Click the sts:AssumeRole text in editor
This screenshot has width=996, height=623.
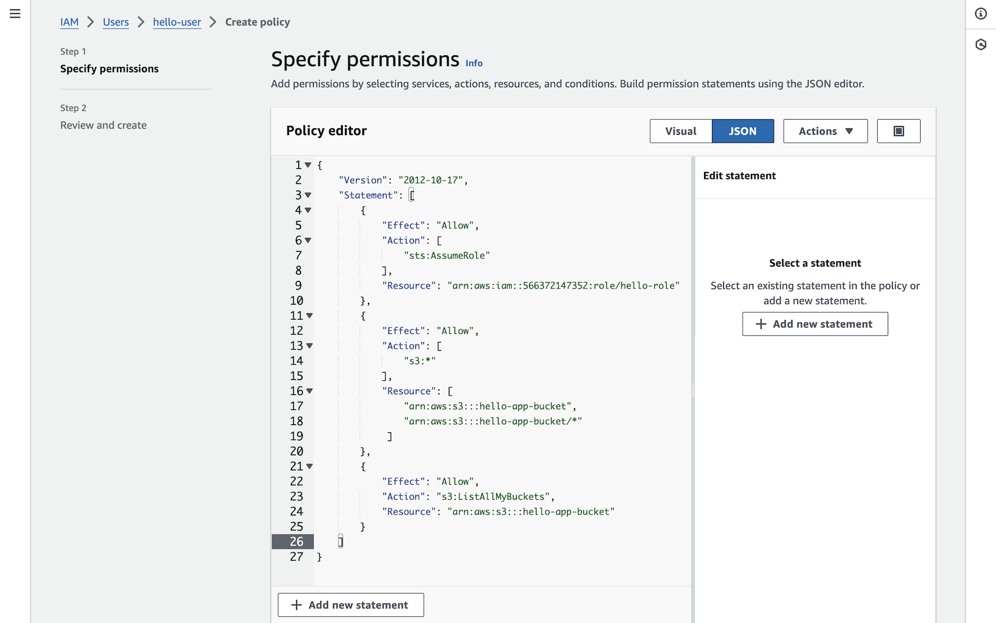click(447, 255)
